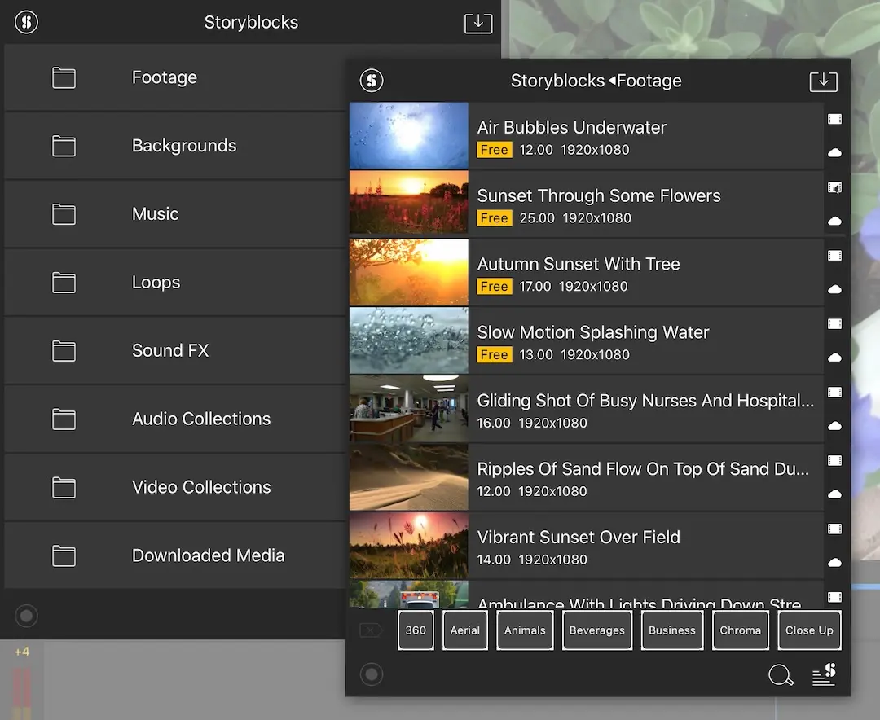Click the title text "Slow Motion Splashing Water"
Image resolution: width=880 pixels, height=720 pixels.
click(x=592, y=332)
